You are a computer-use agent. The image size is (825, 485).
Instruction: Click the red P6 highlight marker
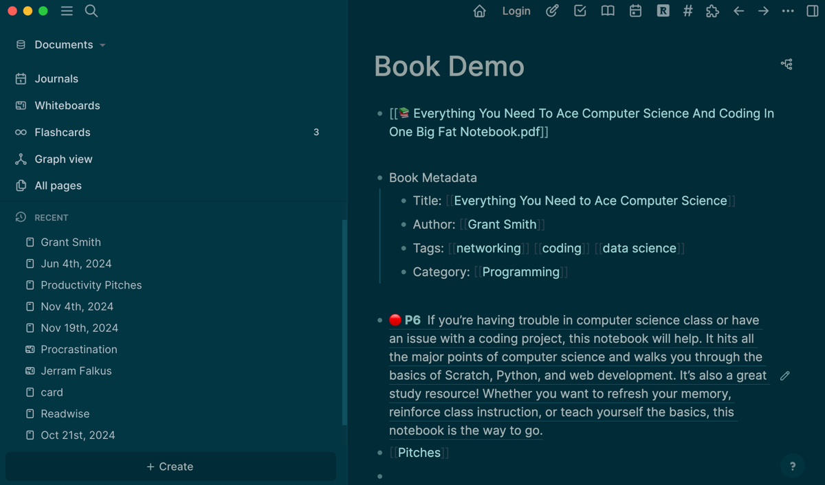tap(395, 320)
